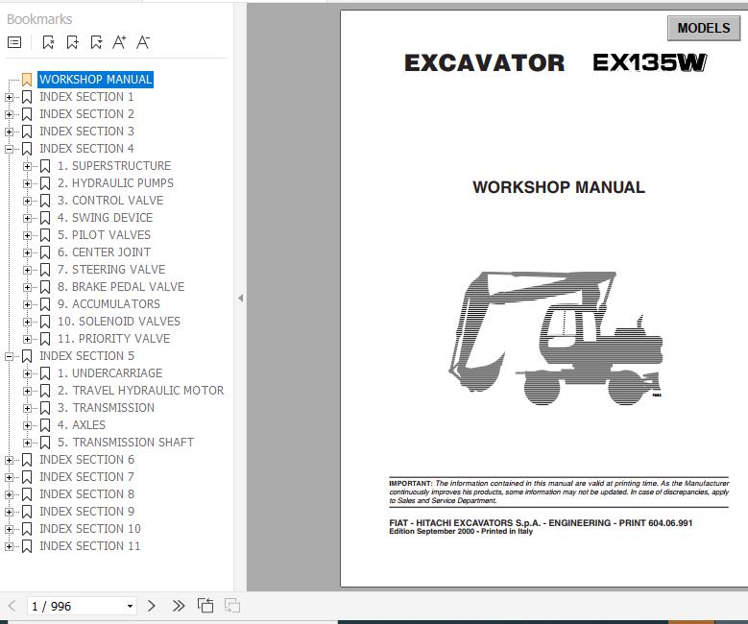
Task: Decrease bookmark text size with A- icon
Action: coord(143,42)
